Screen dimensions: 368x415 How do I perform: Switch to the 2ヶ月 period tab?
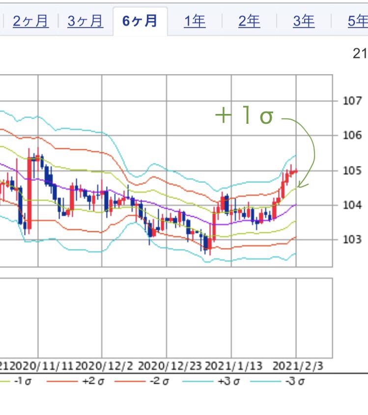31,21
